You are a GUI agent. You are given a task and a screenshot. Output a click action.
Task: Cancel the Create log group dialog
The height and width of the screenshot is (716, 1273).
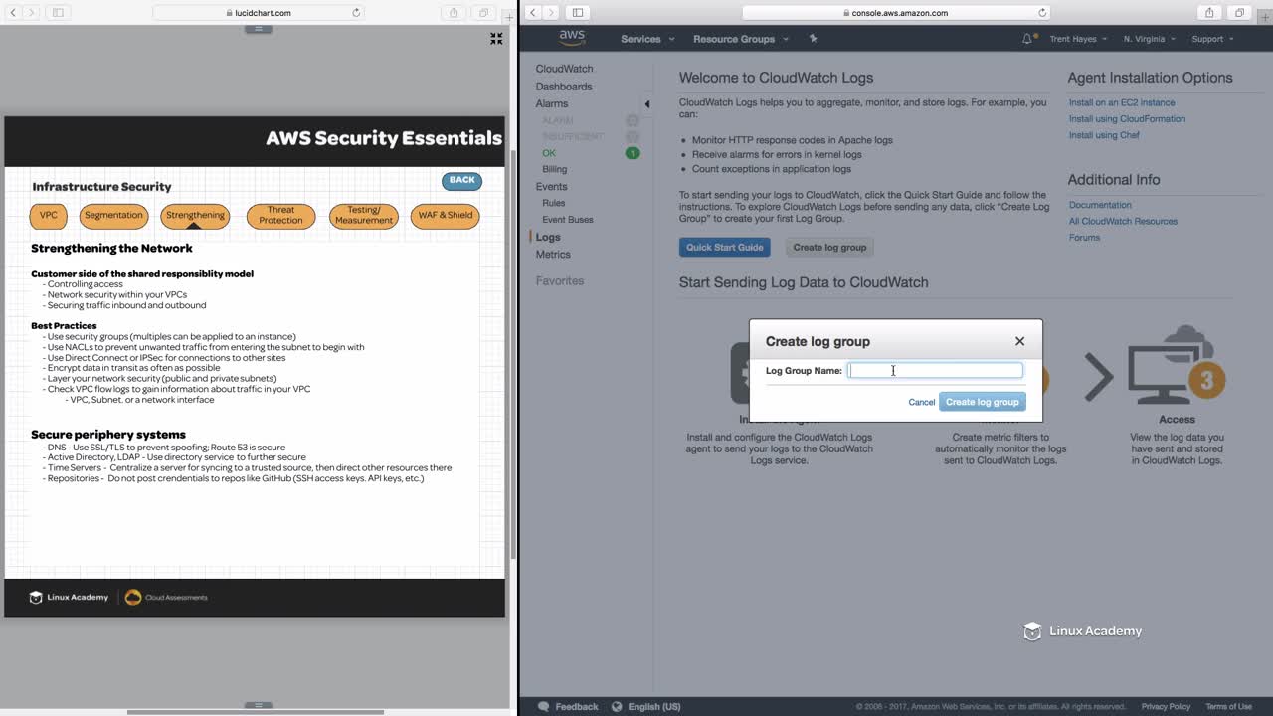click(921, 402)
